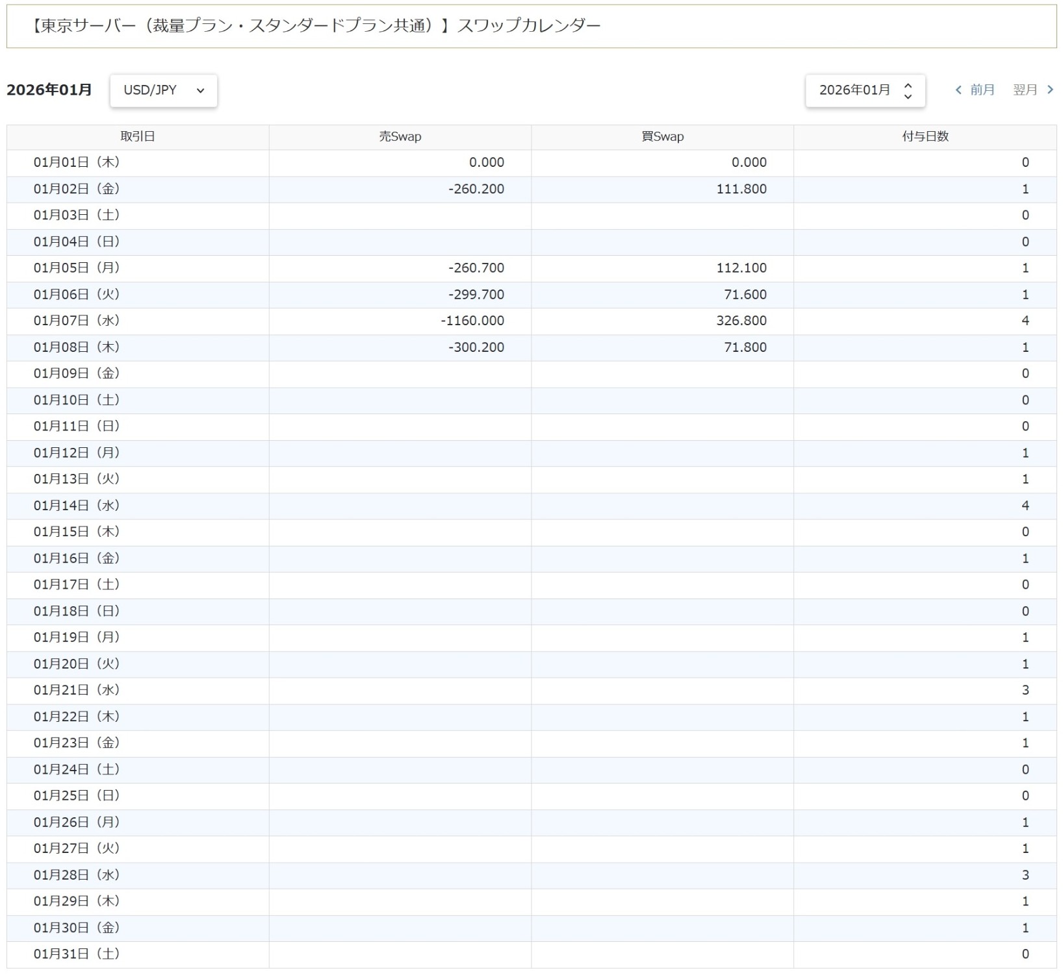
Task: Select the 01月09日（金） date cell
Action: click(138, 374)
